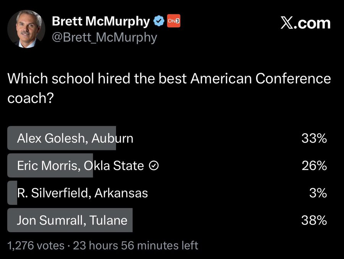
Task: Click the red ON3 affiliation badge
Action: 174,22
